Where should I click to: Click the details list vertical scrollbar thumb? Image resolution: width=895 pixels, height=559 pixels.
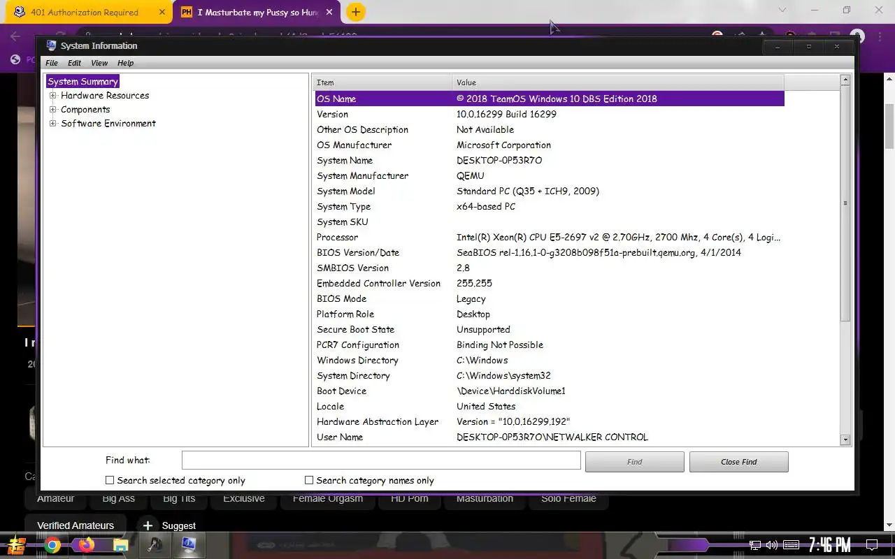[x=845, y=203]
